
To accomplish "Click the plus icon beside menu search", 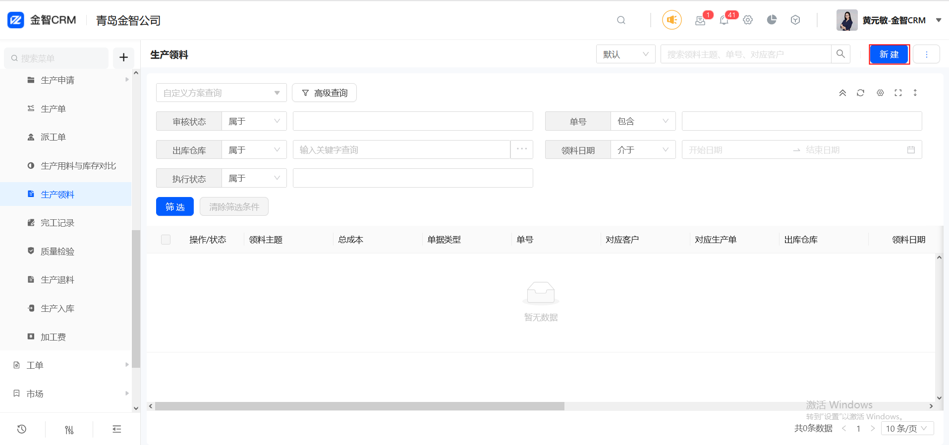I will (123, 58).
